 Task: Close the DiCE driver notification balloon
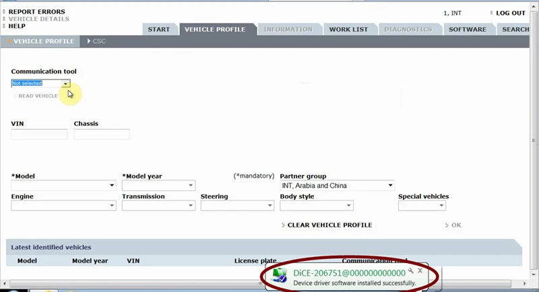click(420, 270)
